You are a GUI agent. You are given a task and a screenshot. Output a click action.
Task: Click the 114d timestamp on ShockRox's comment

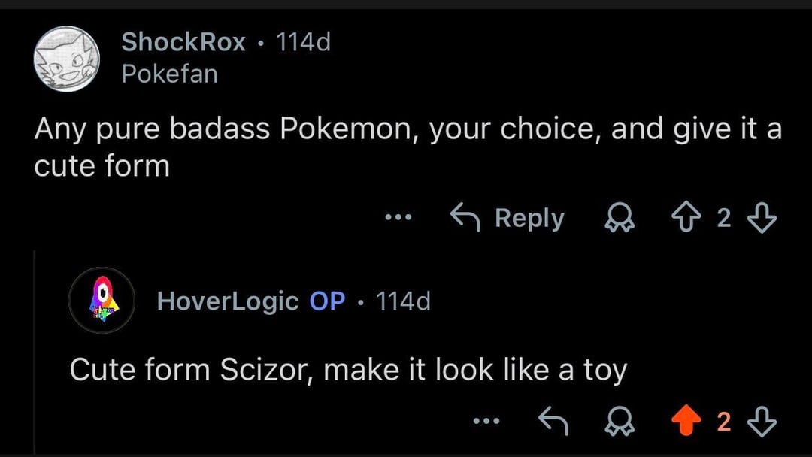pyautogui.click(x=303, y=42)
